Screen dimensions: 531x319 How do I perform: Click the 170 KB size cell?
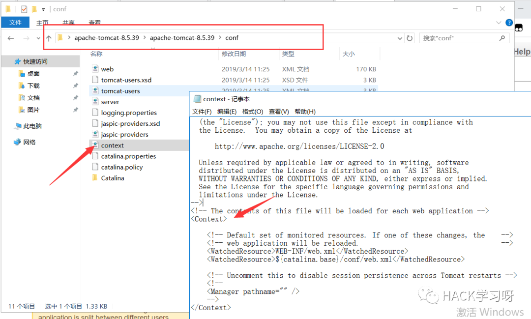[366, 69]
